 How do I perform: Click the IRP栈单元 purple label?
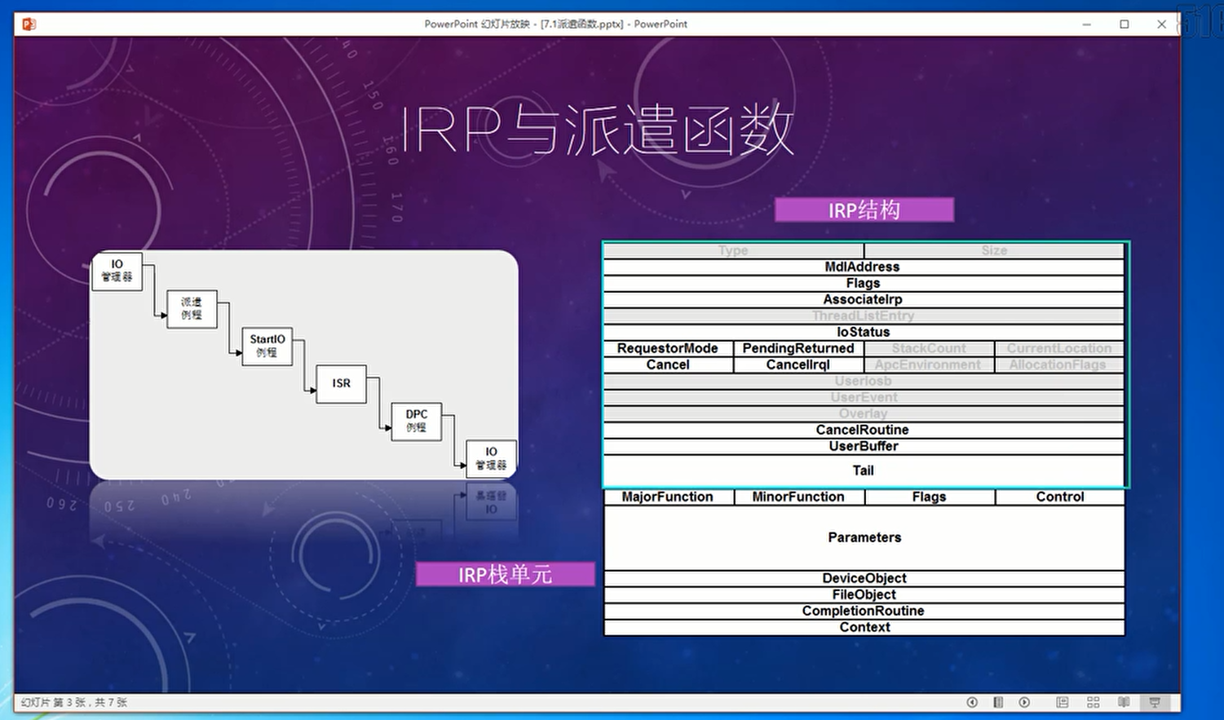tap(506, 574)
